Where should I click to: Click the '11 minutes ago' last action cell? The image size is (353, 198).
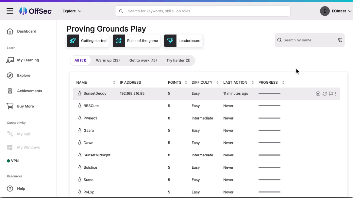coord(236,93)
